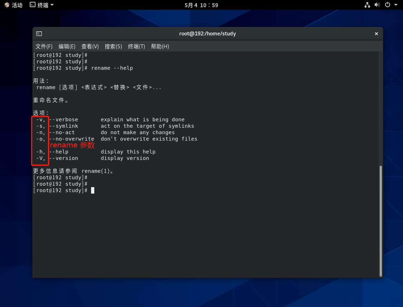403x307 pixels.
Task: Click the terminal icon in window title bar
Action: pyautogui.click(x=39, y=34)
